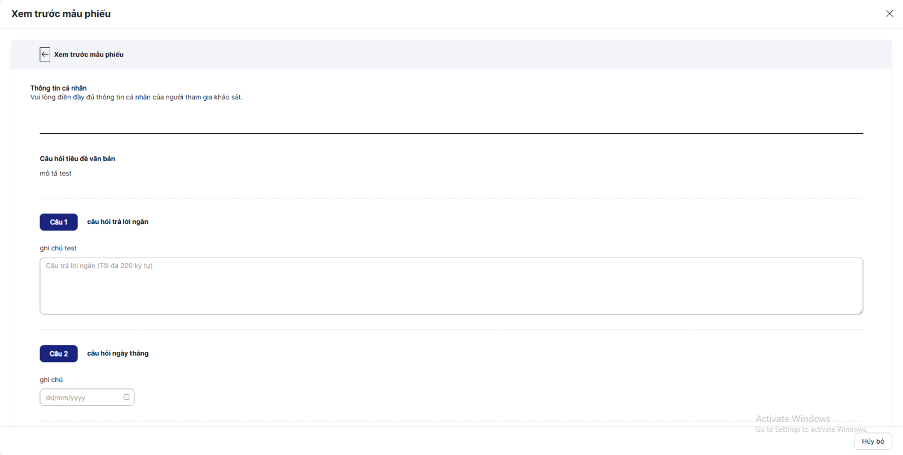Image resolution: width=903 pixels, height=455 pixels.
Task: Click the ghi chú test note
Action: 58,248
